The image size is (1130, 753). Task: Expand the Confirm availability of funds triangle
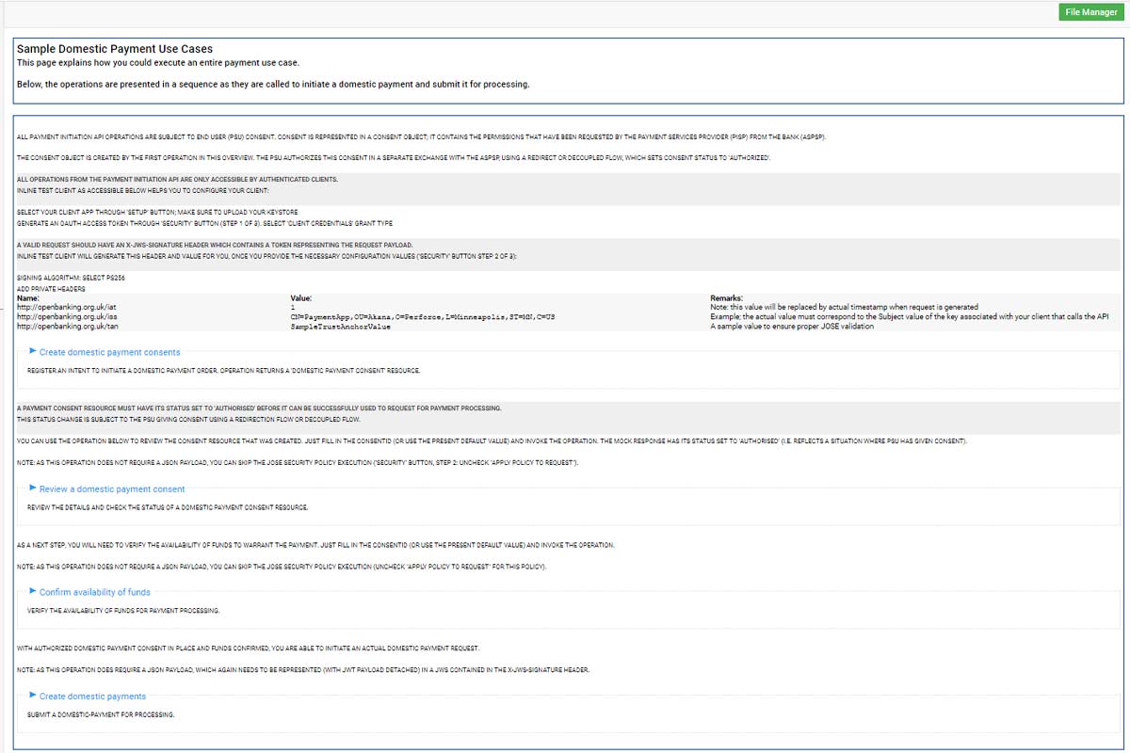[x=33, y=592]
